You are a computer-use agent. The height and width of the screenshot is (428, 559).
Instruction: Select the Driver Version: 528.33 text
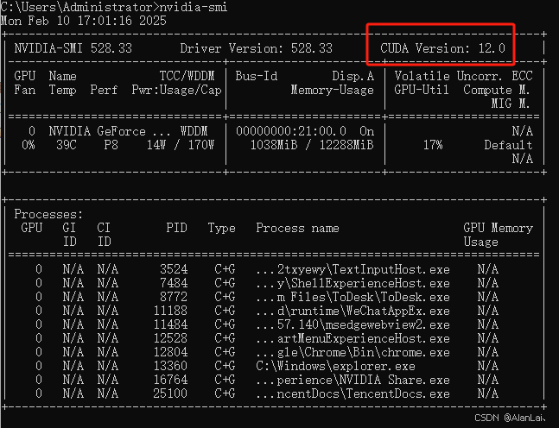coord(256,48)
